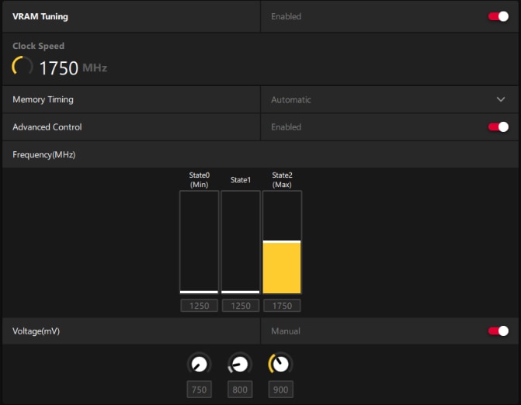Click the State0 voltage dial knob
The height and width of the screenshot is (405, 521).
(x=200, y=364)
